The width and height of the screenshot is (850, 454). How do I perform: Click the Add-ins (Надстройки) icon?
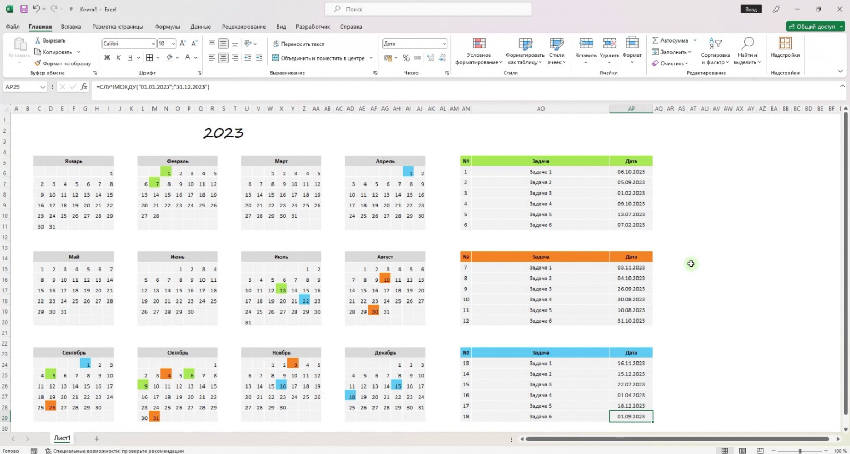(785, 44)
